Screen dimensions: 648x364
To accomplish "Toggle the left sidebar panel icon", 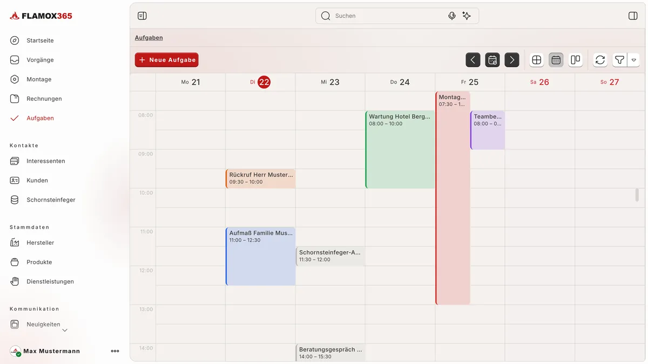I will [x=142, y=16].
